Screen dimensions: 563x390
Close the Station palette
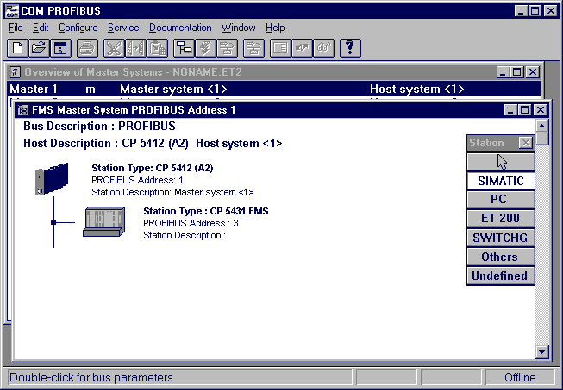click(x=526, y=143)
